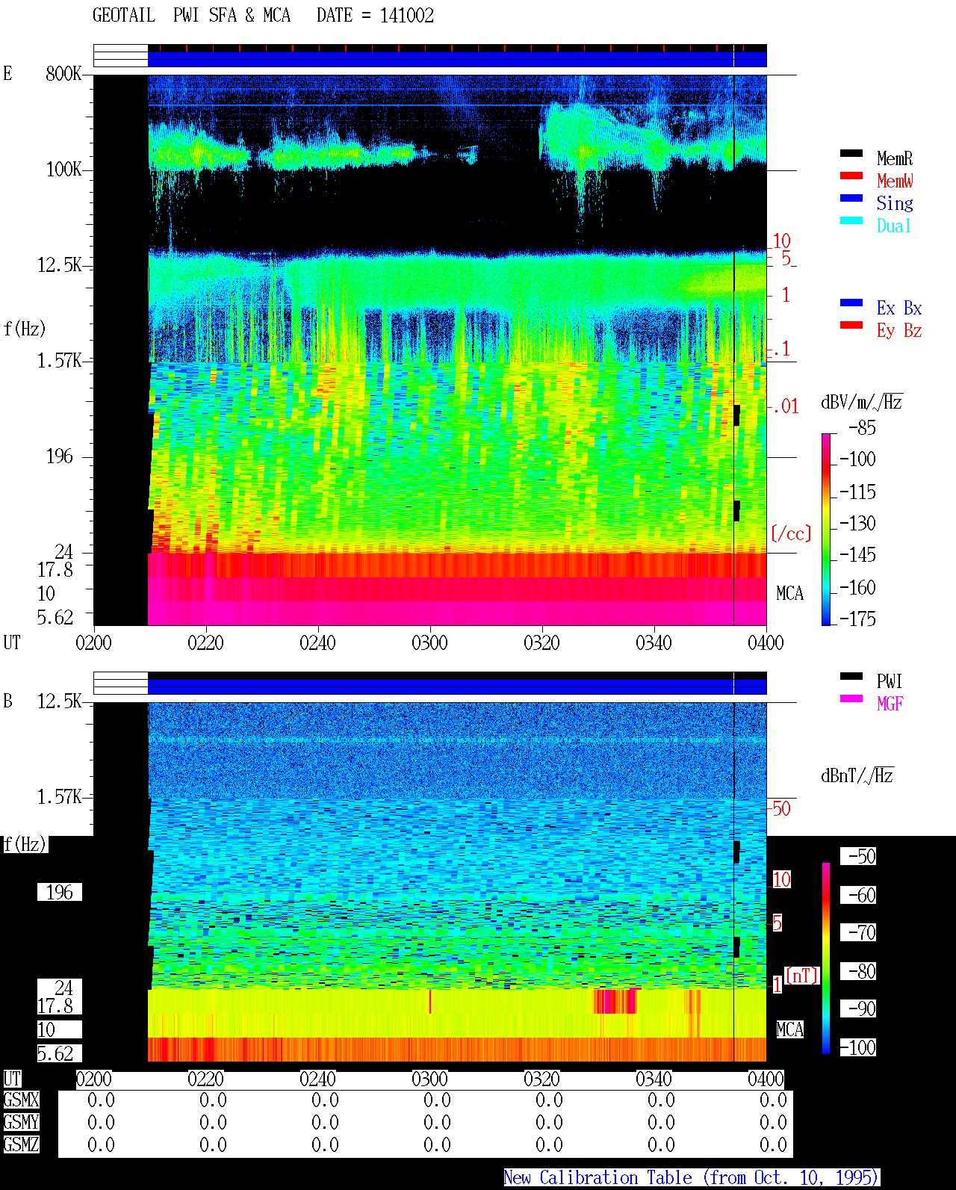
Task: Open the New Calibration Table link
Action: click(691, 1177)
